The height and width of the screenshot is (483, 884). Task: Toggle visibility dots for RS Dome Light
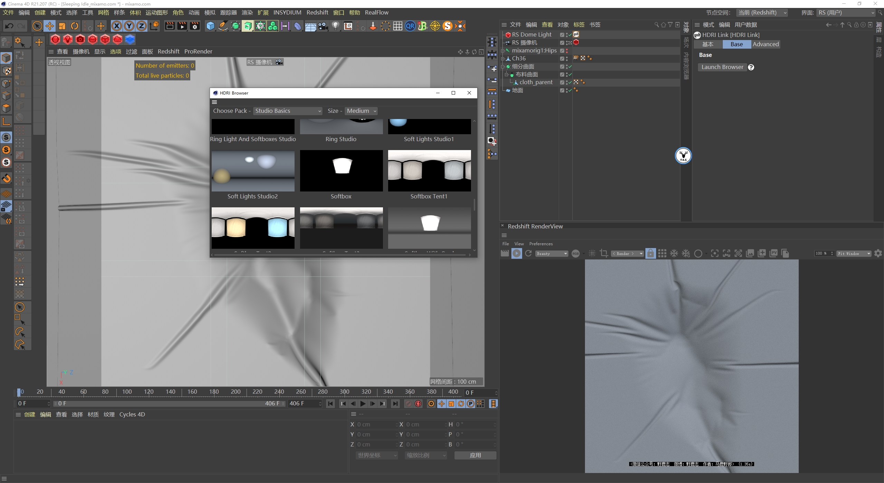point(567,34)
